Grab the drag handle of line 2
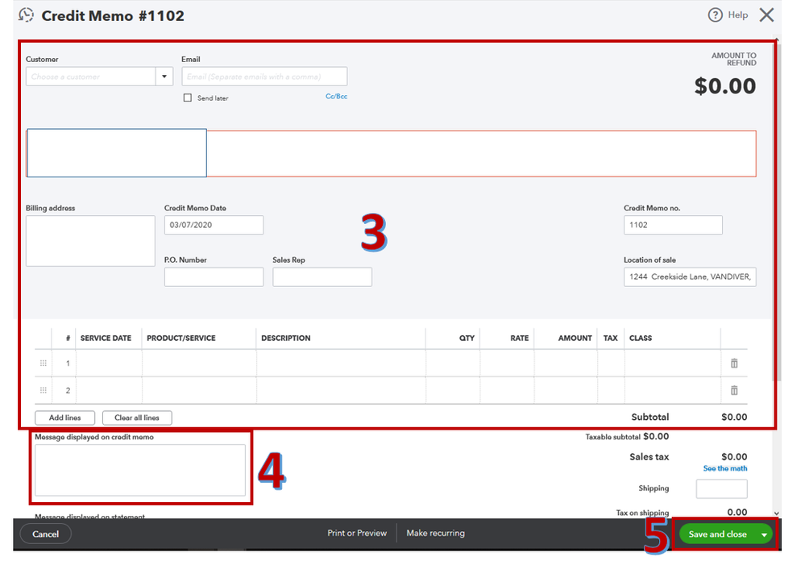The width and height of the screenshot is (805, 561). tap(44, 390)
